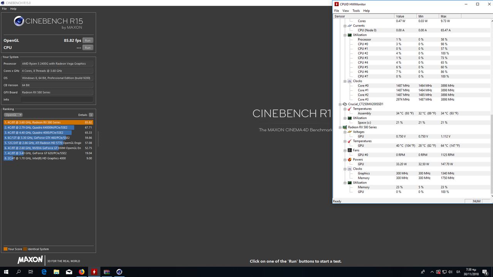Open the notification center icon
This screenshot has width=493, height=277.
pyautogui.click(x=485, y=272)
